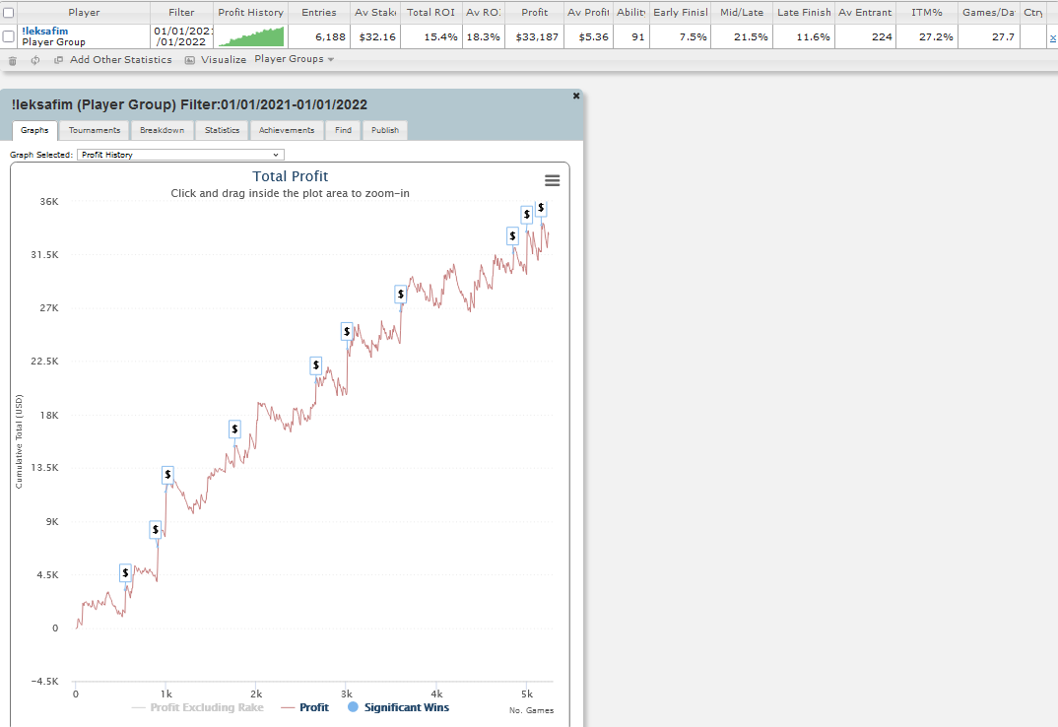
Task: Click the refresh icon beside trash
Action: coord(35,60)
